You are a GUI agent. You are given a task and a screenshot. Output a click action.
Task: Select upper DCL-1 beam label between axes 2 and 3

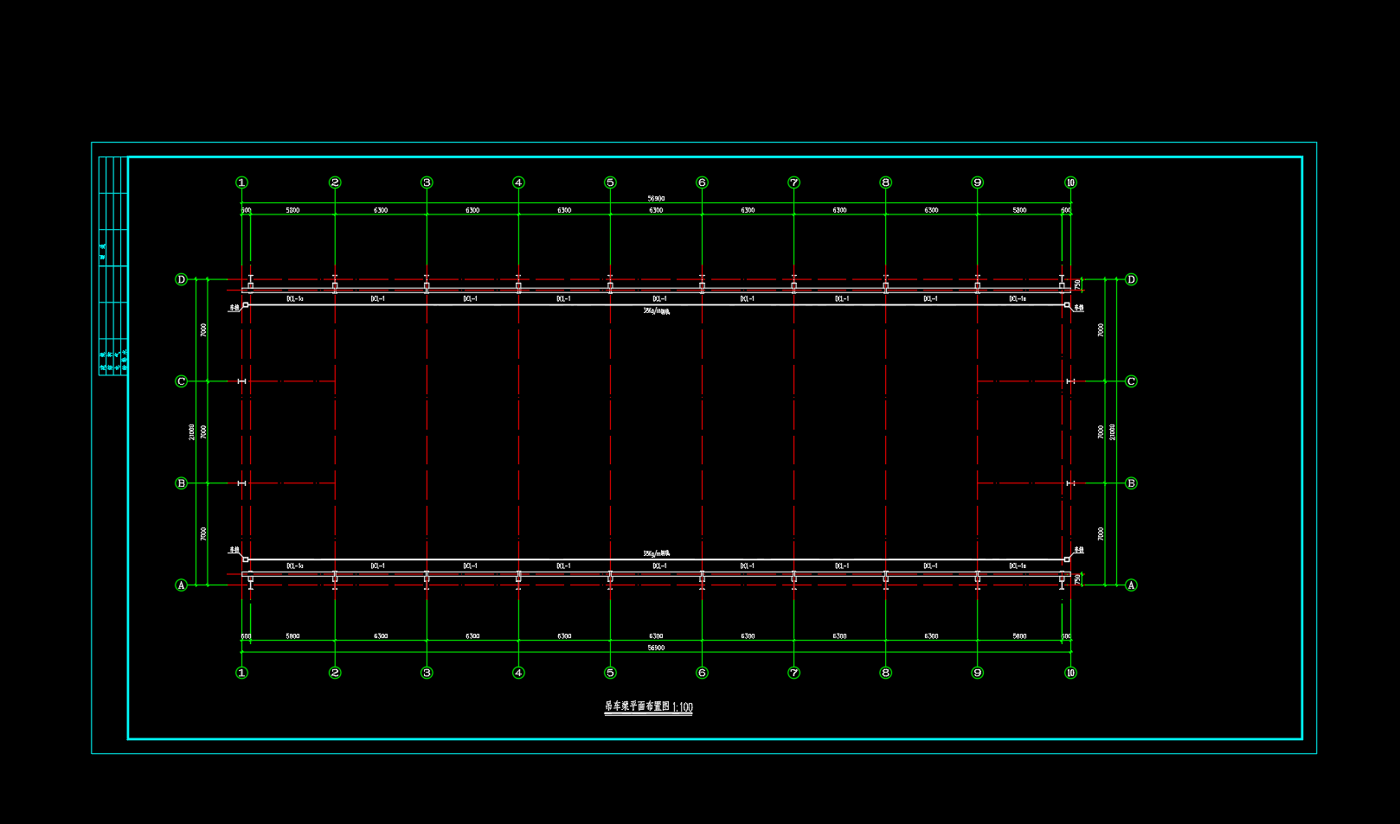[377, 299]
